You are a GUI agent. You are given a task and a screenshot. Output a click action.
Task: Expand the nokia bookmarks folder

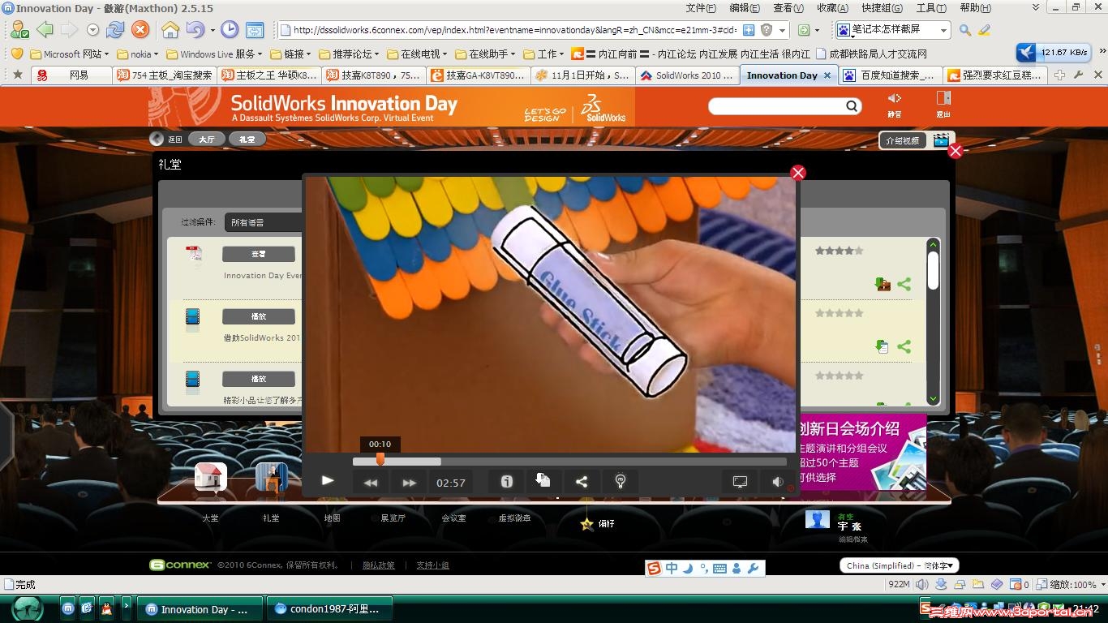(x=139, y=54)
